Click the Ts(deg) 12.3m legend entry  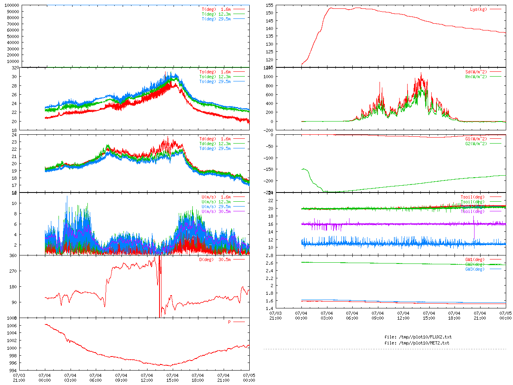215,77
